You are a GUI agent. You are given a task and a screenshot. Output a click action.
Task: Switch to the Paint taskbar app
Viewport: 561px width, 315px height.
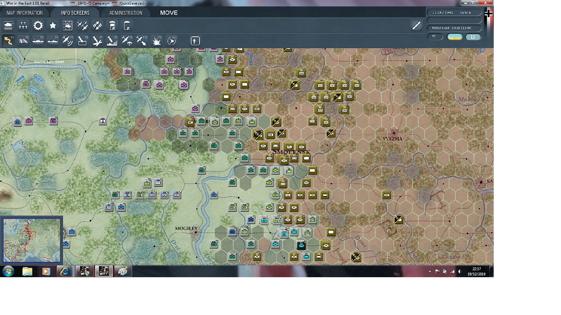pos(123,271)
